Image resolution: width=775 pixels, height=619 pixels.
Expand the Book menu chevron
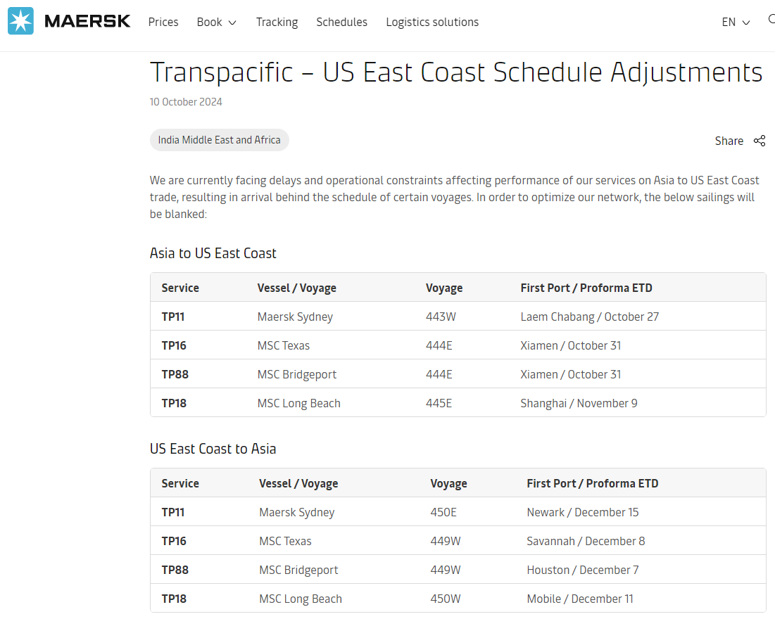coord(232,23)
